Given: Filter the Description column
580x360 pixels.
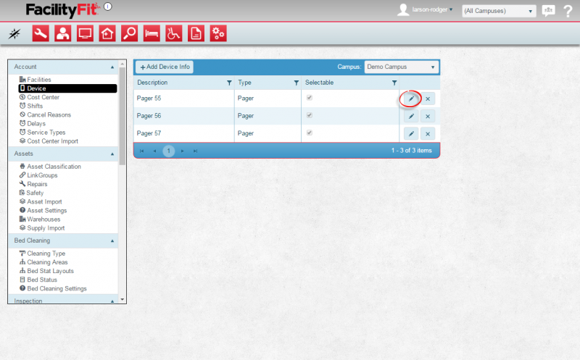Looking at the screenshot, I should click(x=229, y=83).
